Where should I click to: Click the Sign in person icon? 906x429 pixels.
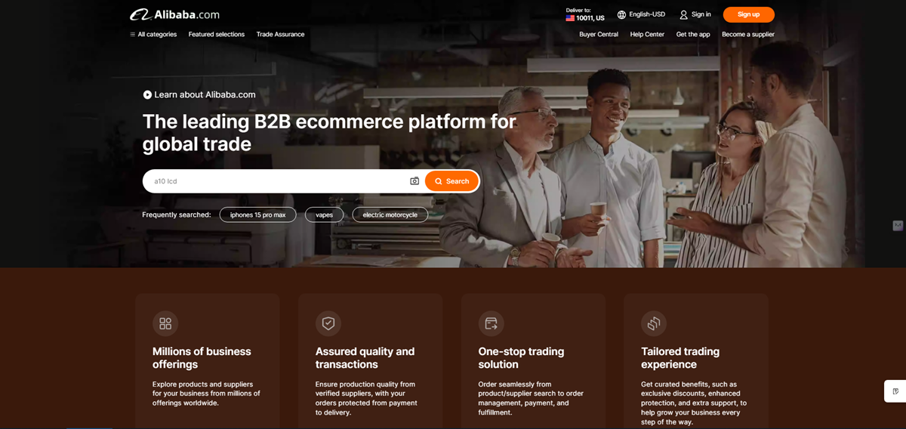click(x=683, y=14)
